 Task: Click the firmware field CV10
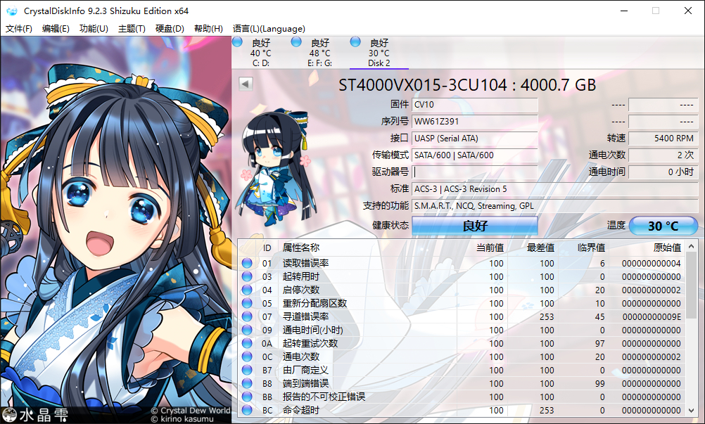[475, 105]
